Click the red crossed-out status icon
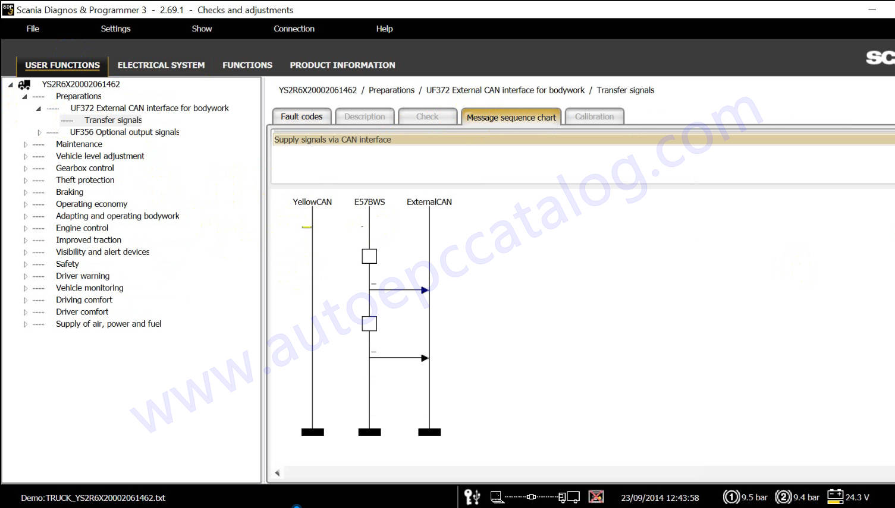Screen dimensions: 895x508 [x=596, y=497]
